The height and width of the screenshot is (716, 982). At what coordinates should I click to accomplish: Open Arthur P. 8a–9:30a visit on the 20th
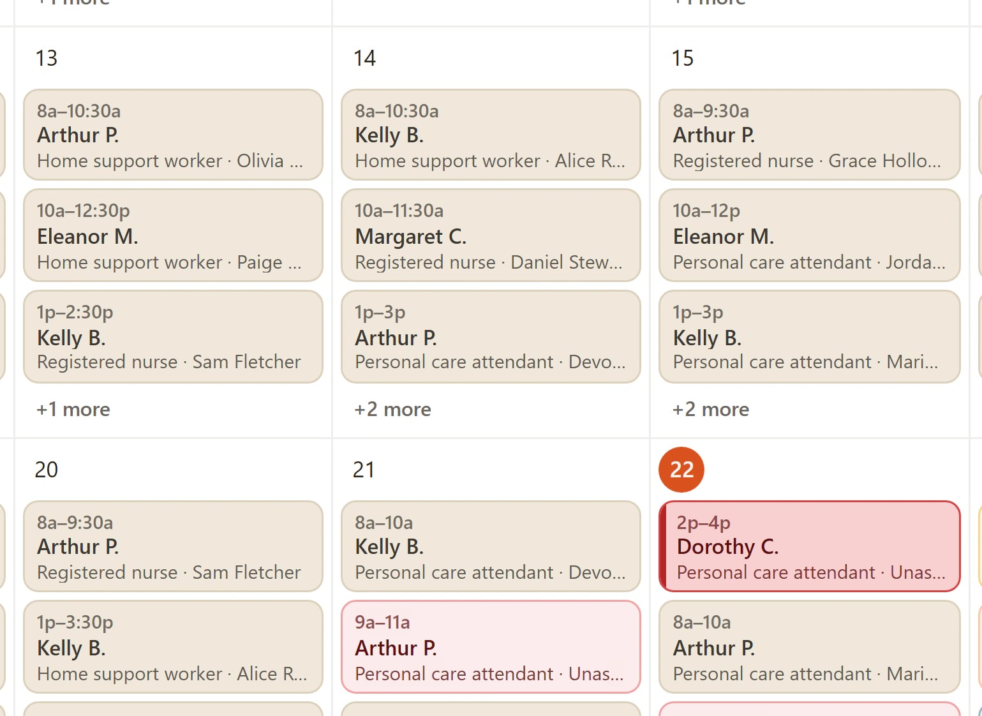(x=173, y=546)
